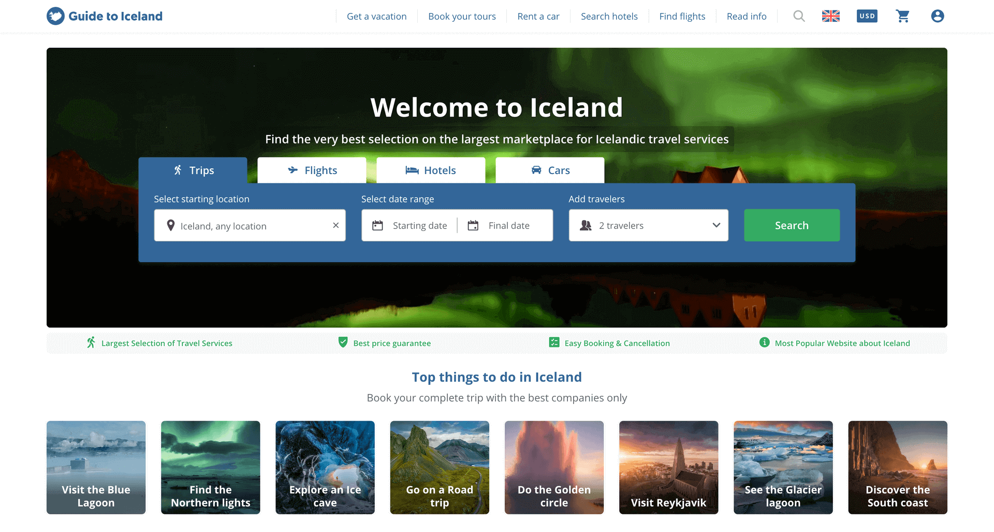Viewport: 994px width, 532px height.
Task: Click the travelers people icon
Action: tap(586, 225)
